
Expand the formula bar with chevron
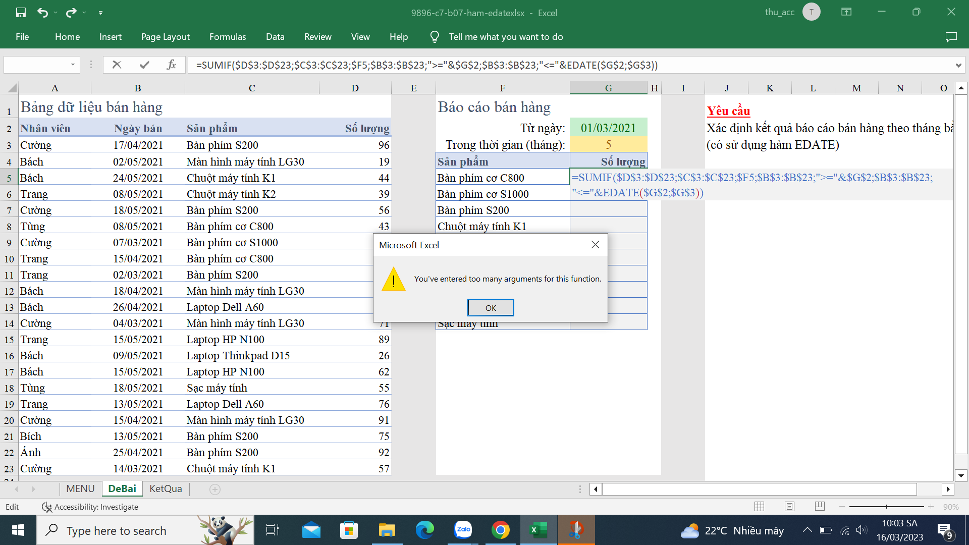click(958, 65)
